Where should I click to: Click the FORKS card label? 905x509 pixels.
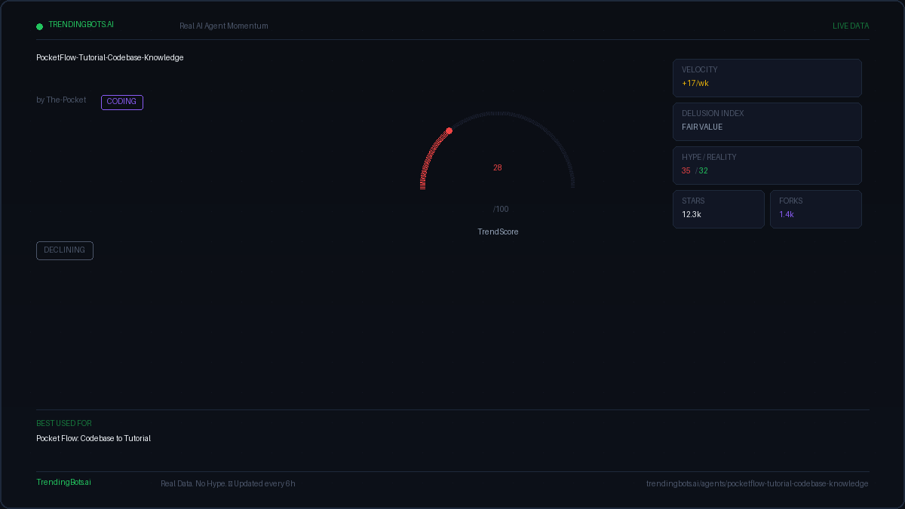[x=791, y=201]
